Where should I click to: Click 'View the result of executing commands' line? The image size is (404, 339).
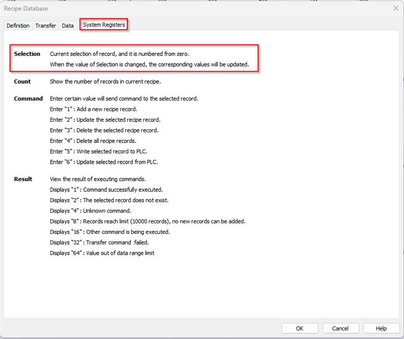coord(98,179)
